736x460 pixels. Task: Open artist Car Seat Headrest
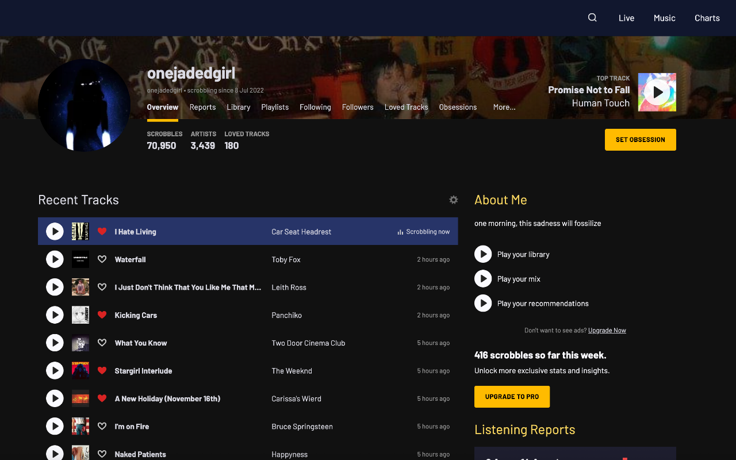[x=301, y=232]
